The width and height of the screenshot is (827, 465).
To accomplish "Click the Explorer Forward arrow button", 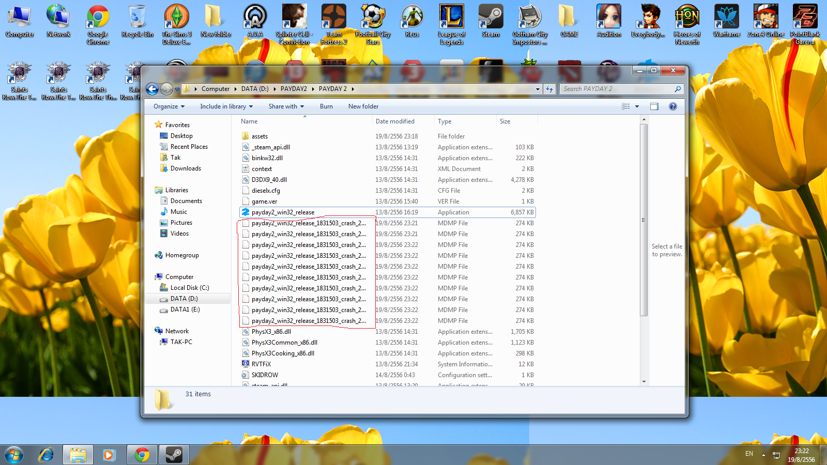I will click(166, 89).
